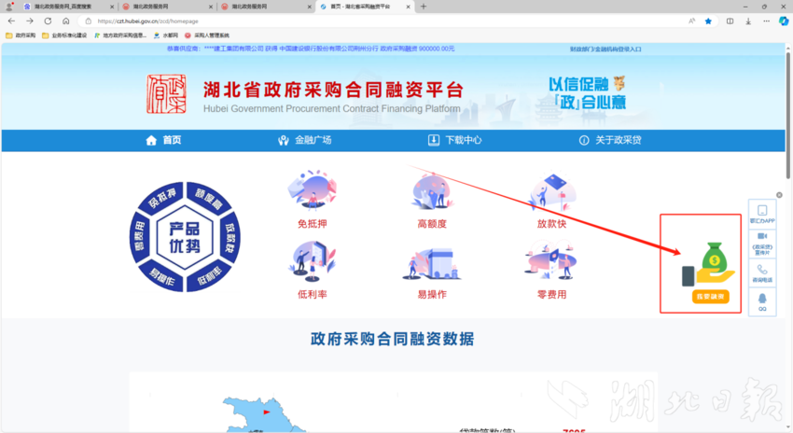This screenshot has width=793, height=433.
Task: Click 财政部门/金融机构登录入口 link
Action: [x=605, y=49]
